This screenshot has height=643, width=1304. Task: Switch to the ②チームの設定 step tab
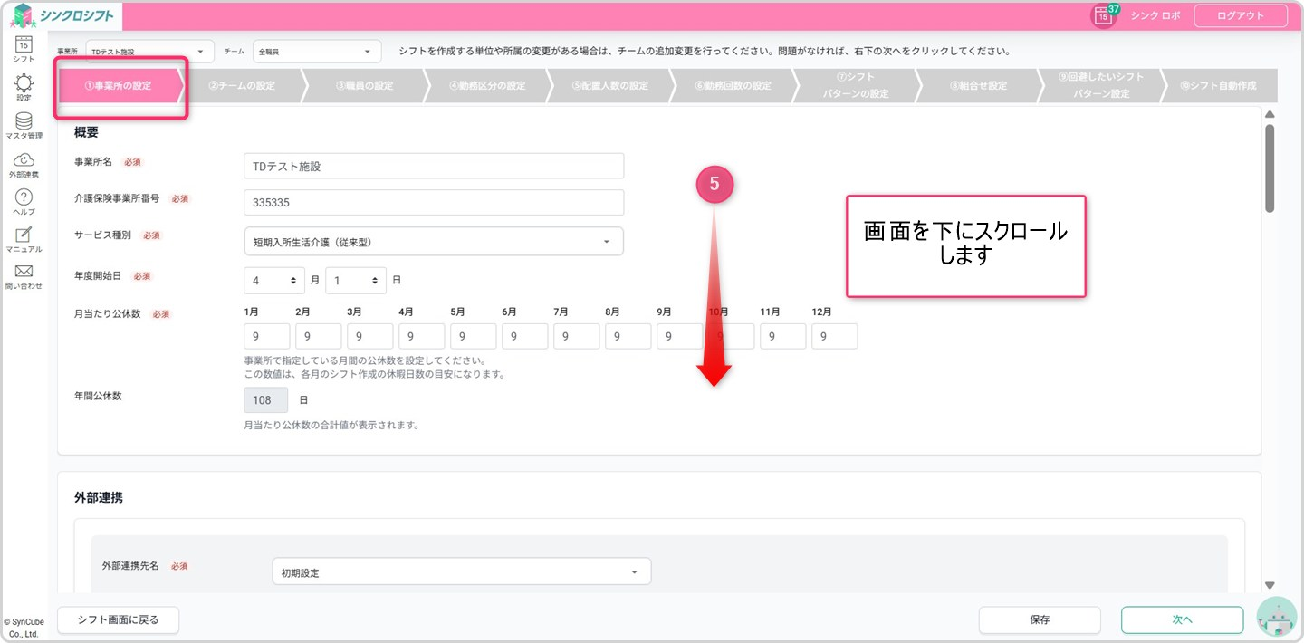point(242,86)
